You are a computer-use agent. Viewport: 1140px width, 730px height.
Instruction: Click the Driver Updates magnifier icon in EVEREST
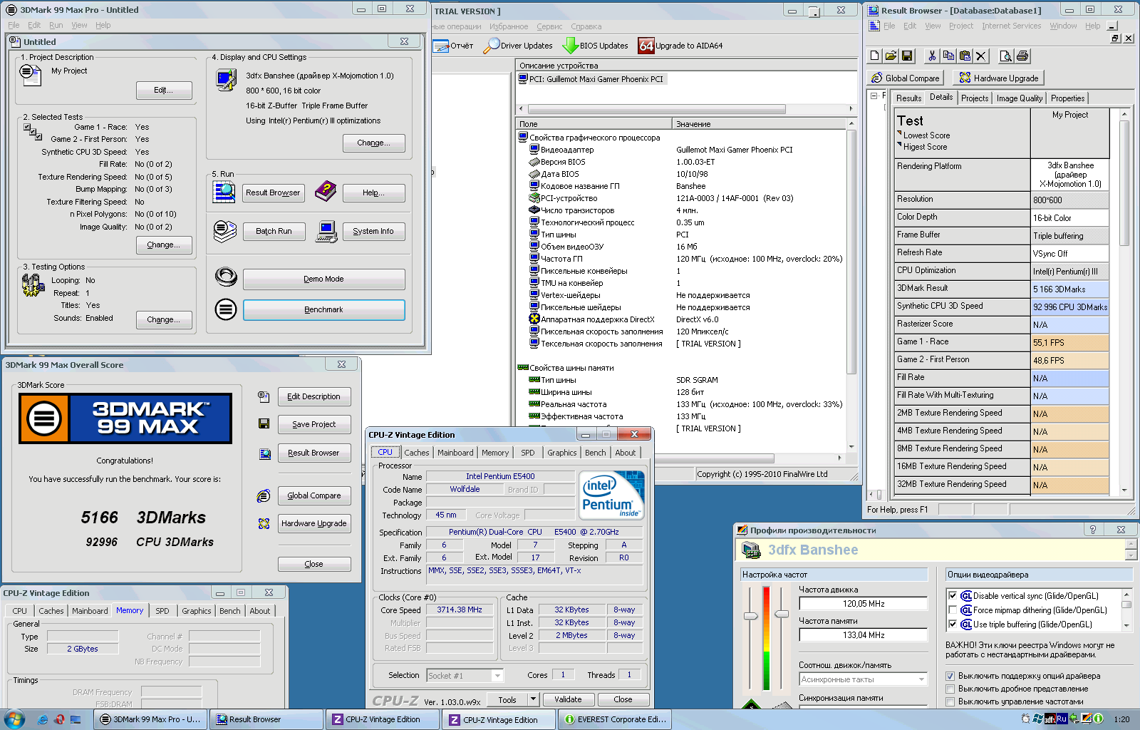click(x=491, y=46)
